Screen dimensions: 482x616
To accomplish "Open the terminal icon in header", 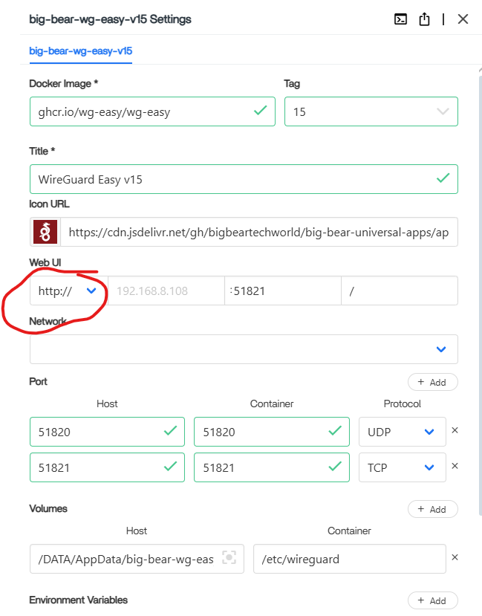I will tap(400, 19).
